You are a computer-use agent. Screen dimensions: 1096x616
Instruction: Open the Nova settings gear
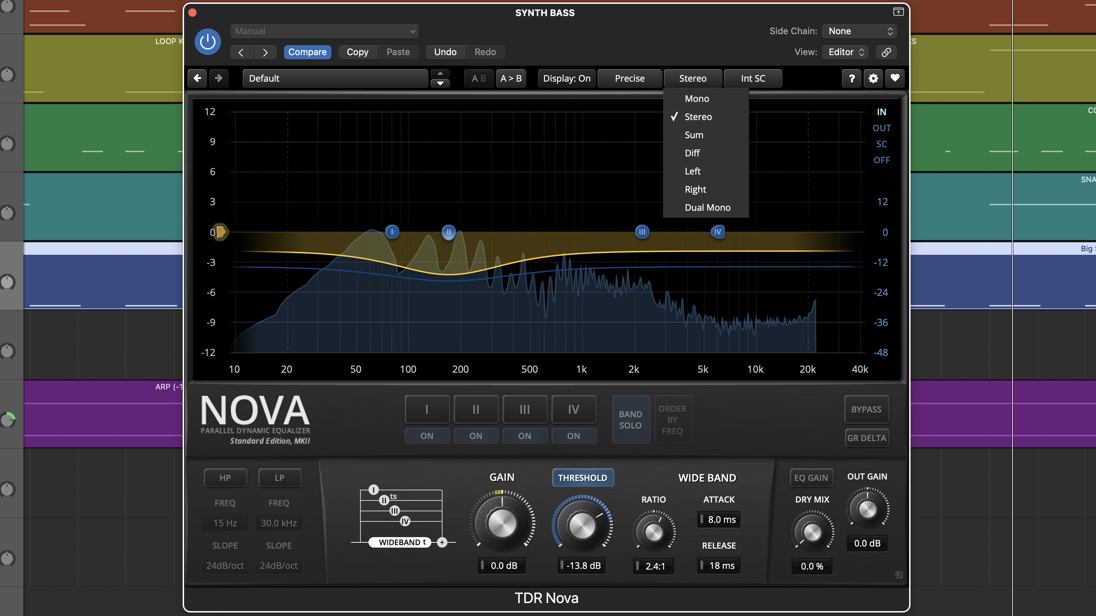[x=873, y=78]
